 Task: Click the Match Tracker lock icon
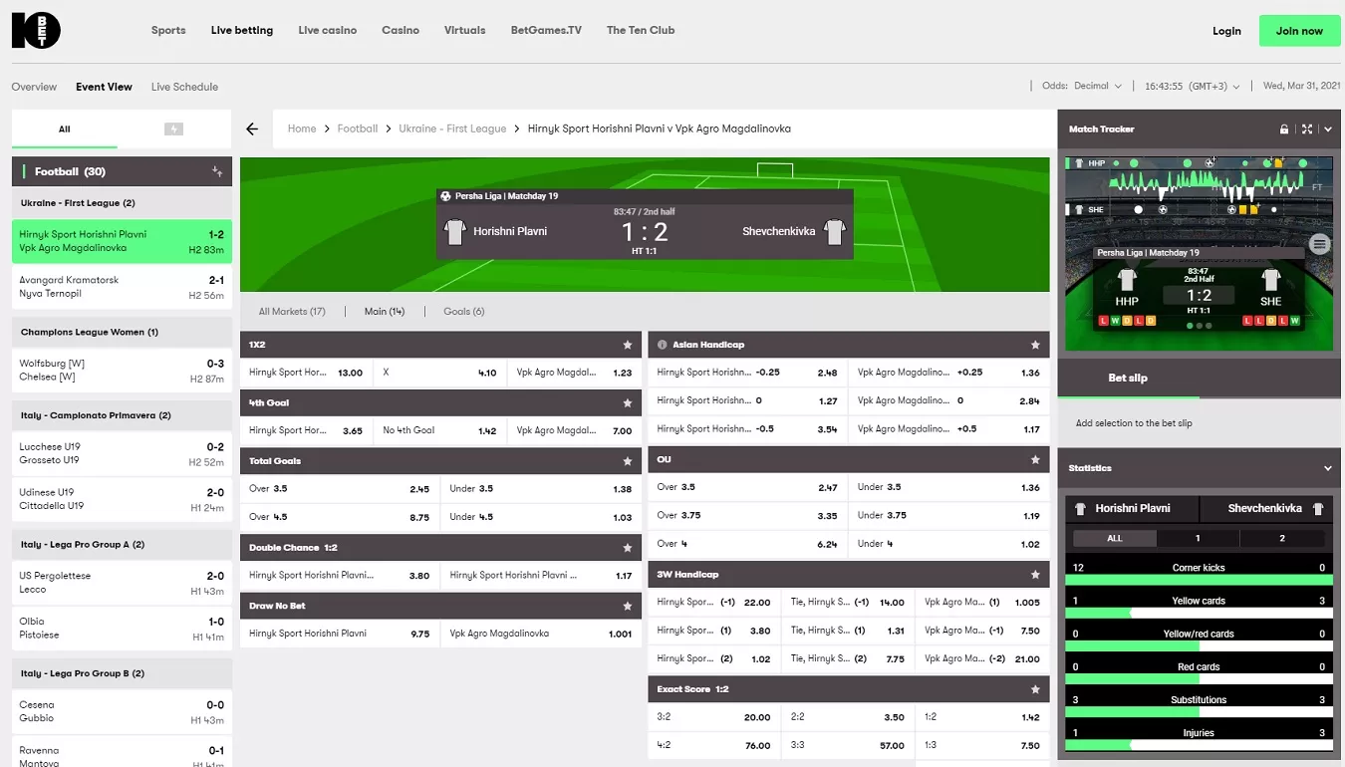pyautogui.click(x=1284, y=129)
